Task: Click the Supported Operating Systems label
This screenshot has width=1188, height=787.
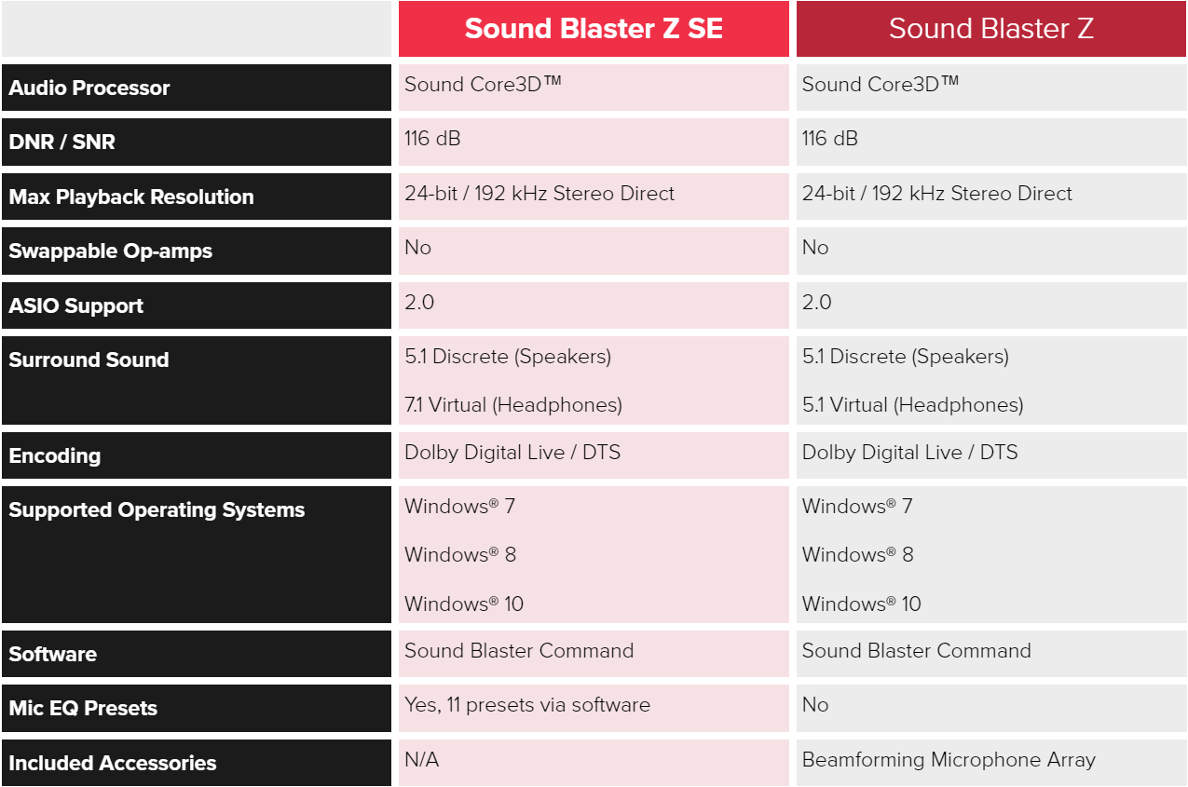Action: tap(157, 510)
